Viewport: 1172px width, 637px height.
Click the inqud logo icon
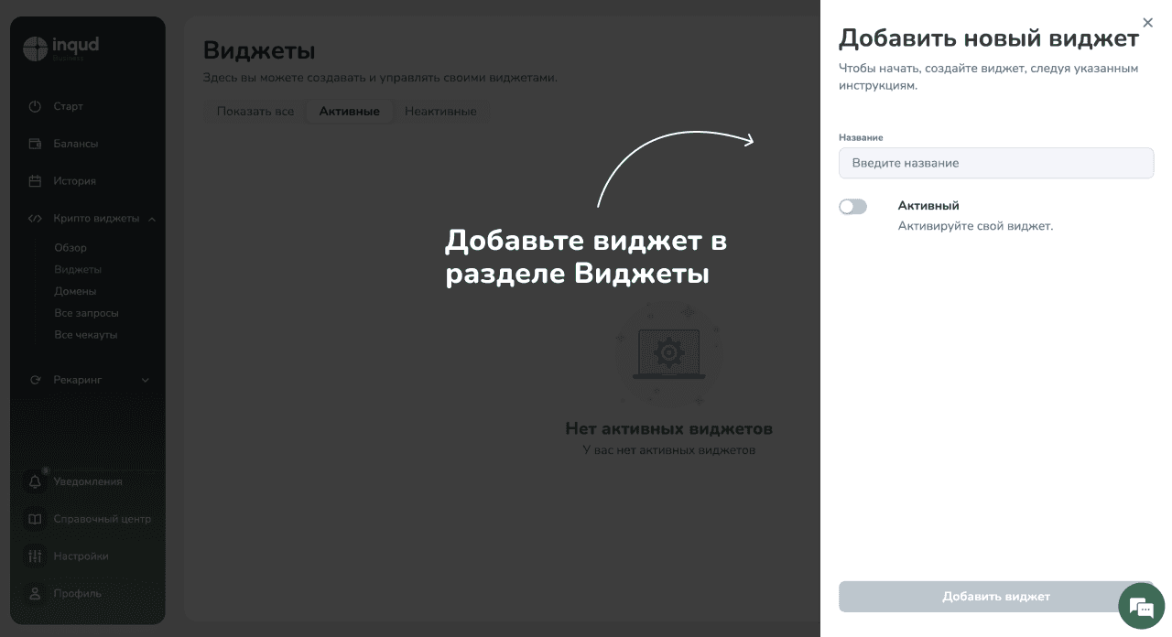coord(35,48)
